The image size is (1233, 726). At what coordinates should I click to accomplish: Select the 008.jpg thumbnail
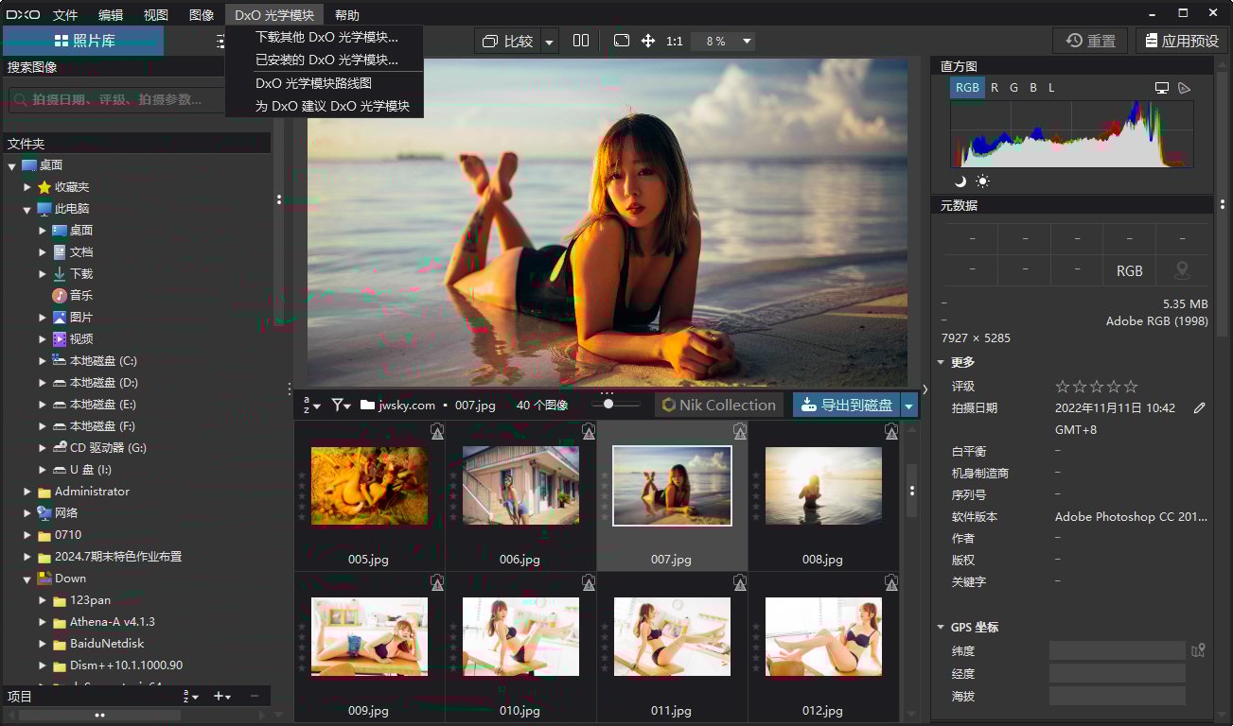coord(823,486)
